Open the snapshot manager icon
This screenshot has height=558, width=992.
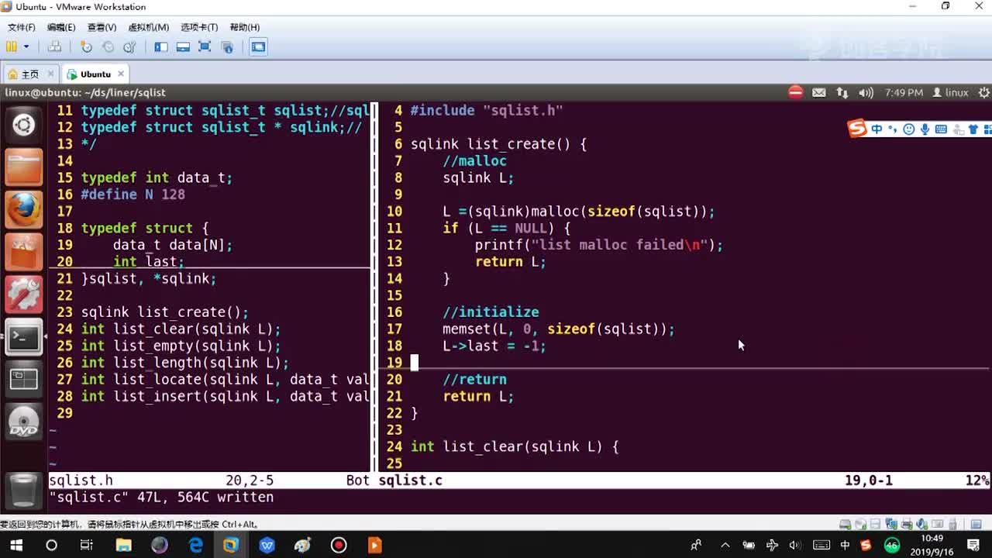tap(129, 46)
